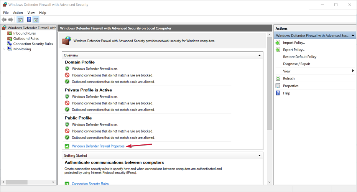The height and width of the screenshot is (192, 357).
Task: Choose Restore Default Policy
Action: pos(299,57)
